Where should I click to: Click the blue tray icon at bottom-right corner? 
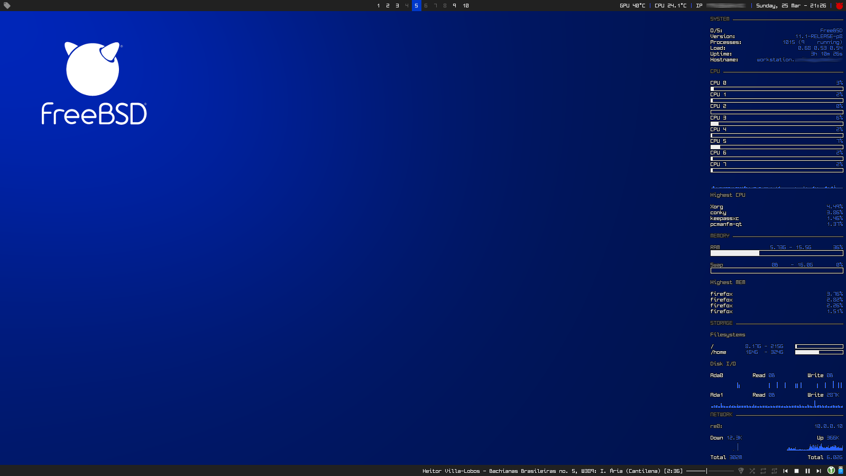[841, 470]
